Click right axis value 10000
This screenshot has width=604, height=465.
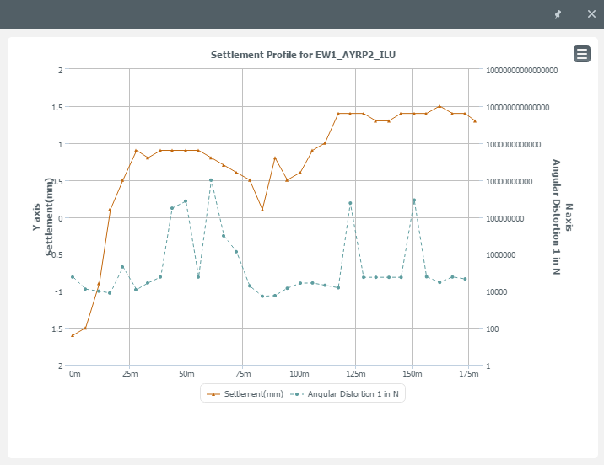point(497,292)
